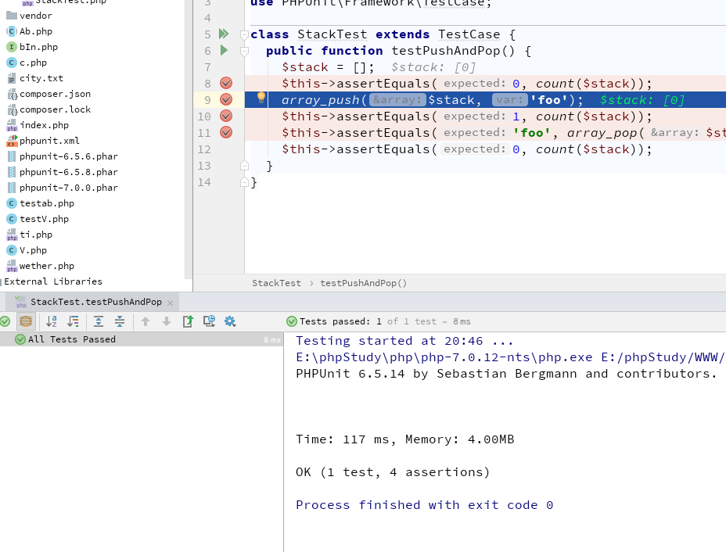Image resolution: width=726 pixels, height=552 pixels.
Task: Click the Expand All test results icon
Action: click(99, 321)
